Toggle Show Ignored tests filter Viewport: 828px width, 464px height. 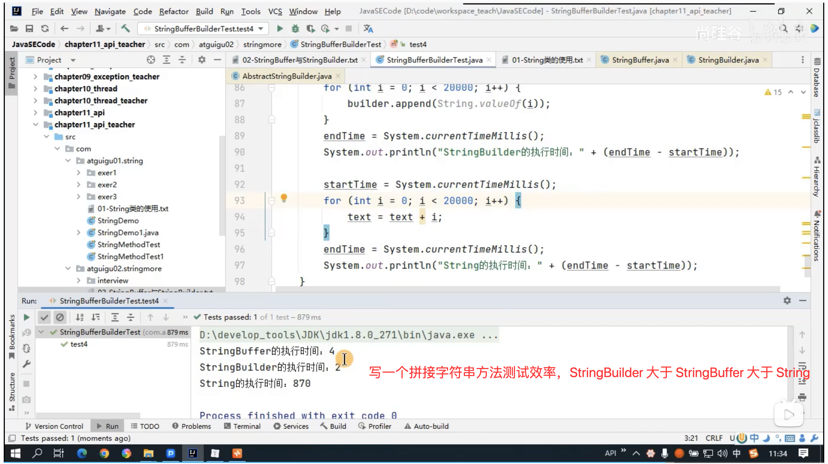coord(60,317)
